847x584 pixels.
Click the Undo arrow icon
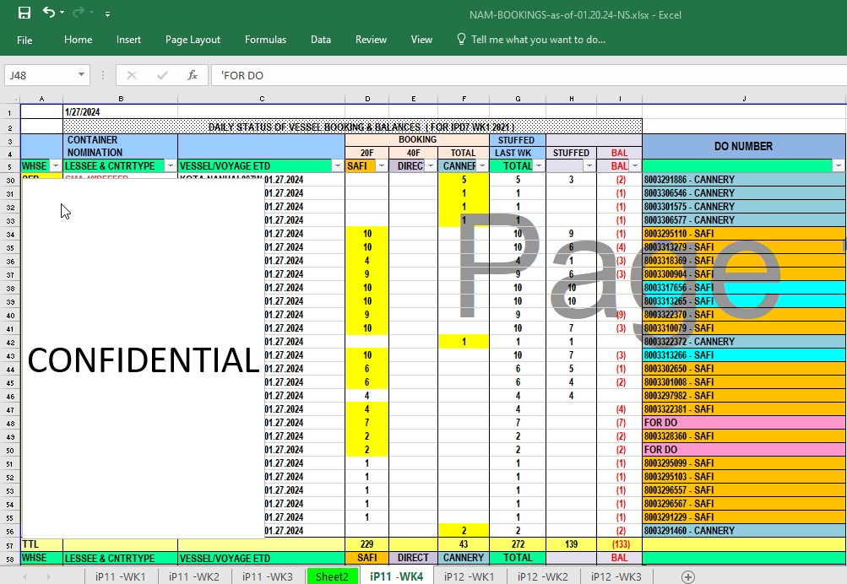click(x=49, y=12)
